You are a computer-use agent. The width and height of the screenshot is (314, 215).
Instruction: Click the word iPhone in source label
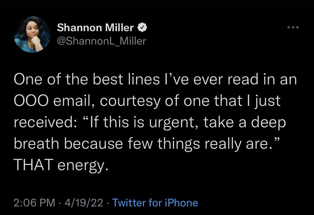[x=181, y=203]
